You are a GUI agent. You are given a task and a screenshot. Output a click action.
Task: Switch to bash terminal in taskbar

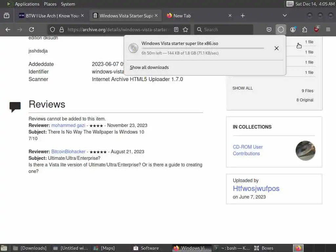pyautogui.click(x=232, y=248)
